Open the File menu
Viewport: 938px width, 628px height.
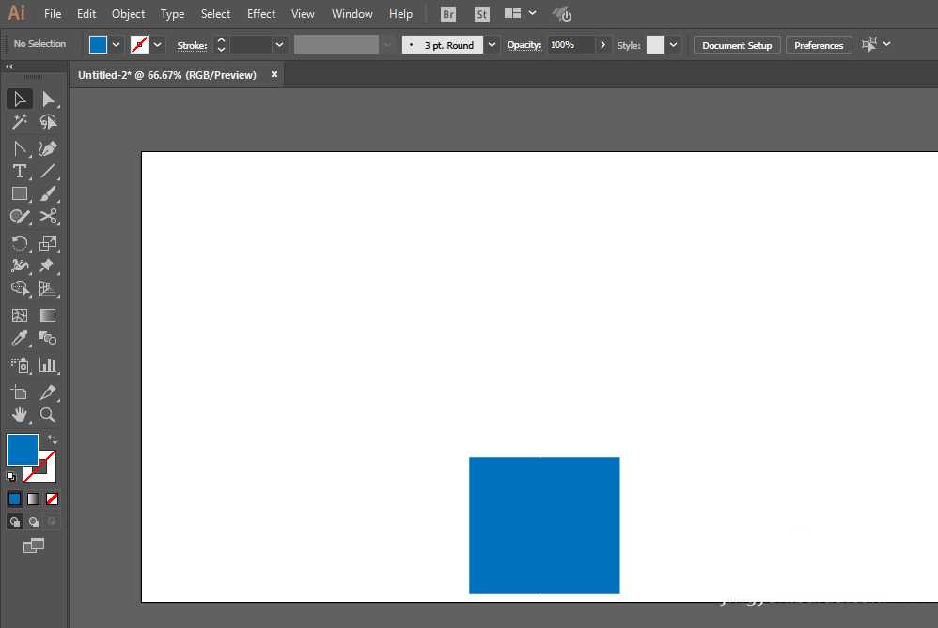[53, 14]
